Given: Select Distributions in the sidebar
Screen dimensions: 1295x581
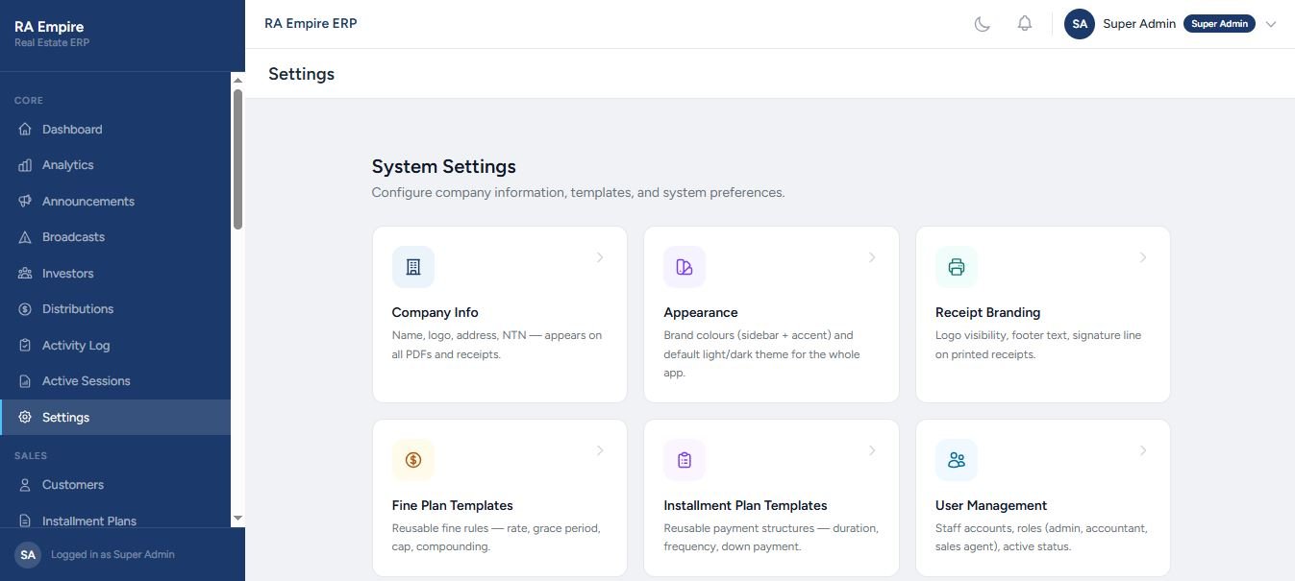Looking at the screenshot, I should pyautogui.click(x=115, y=309).
